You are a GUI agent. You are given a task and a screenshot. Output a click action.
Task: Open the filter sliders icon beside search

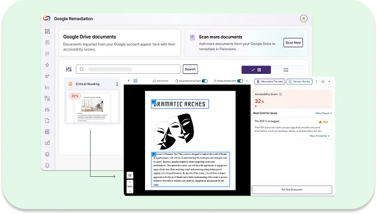click(x=69, y=69)
